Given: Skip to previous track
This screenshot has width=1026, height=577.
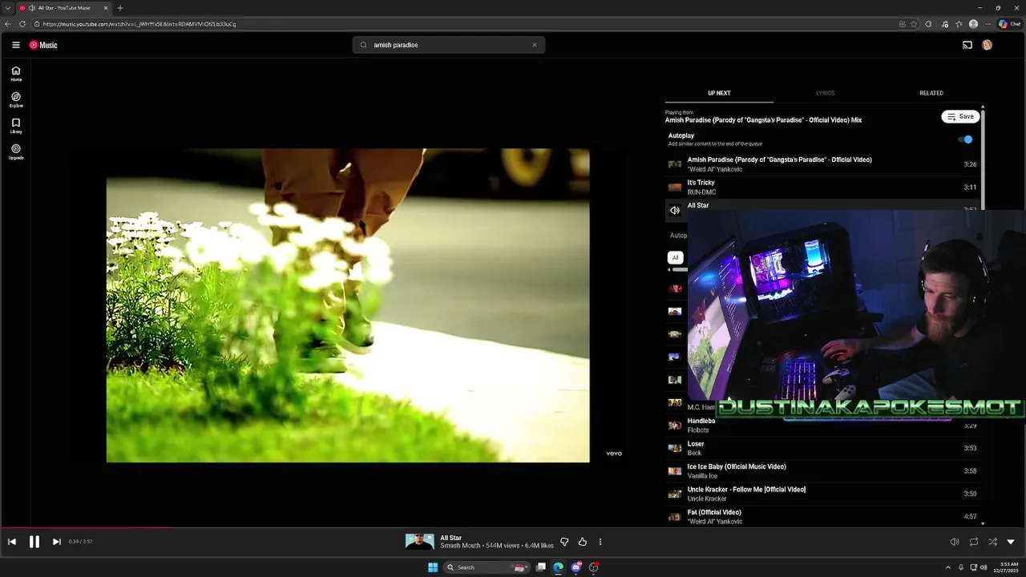Looking at the screenshot, I should (x=12, y=542).
